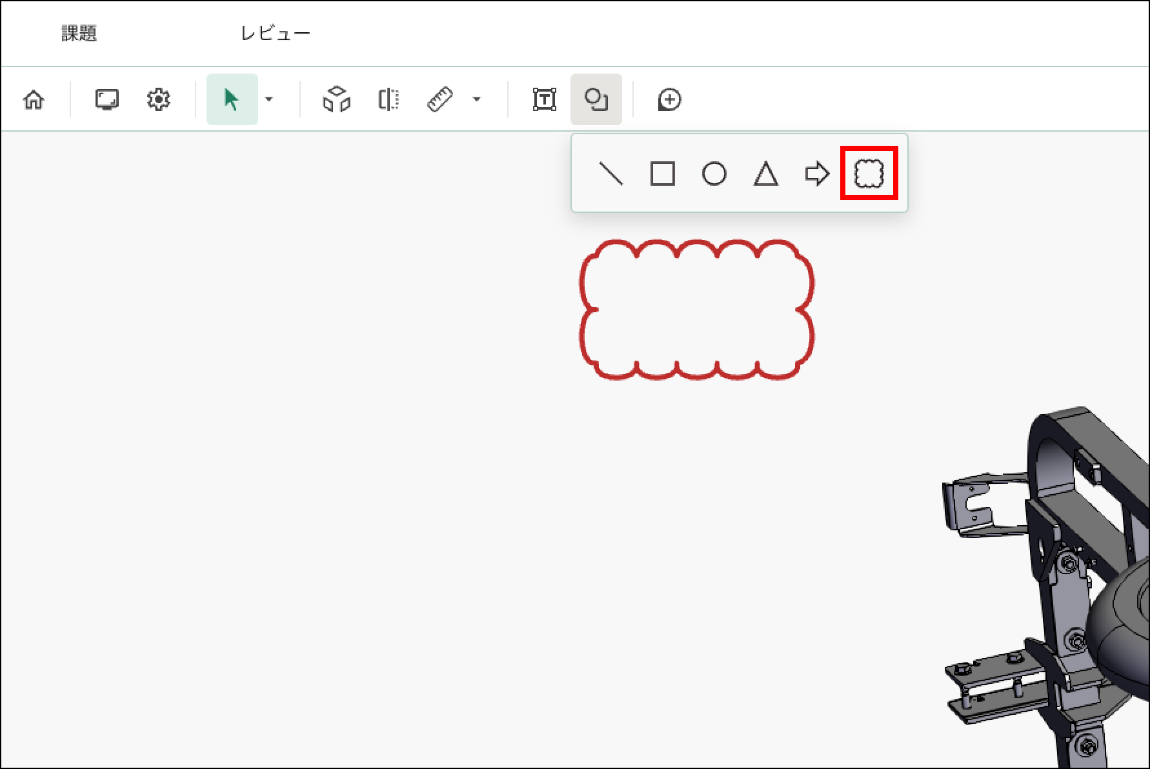
Task: Toggle the shapes tool palette
Action: (596, 100)
